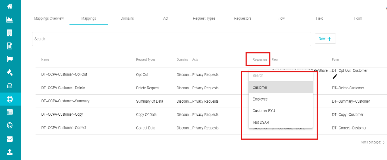
Task: Choose Customer in requestor dropdown
Action: click(x=281, y=87)
